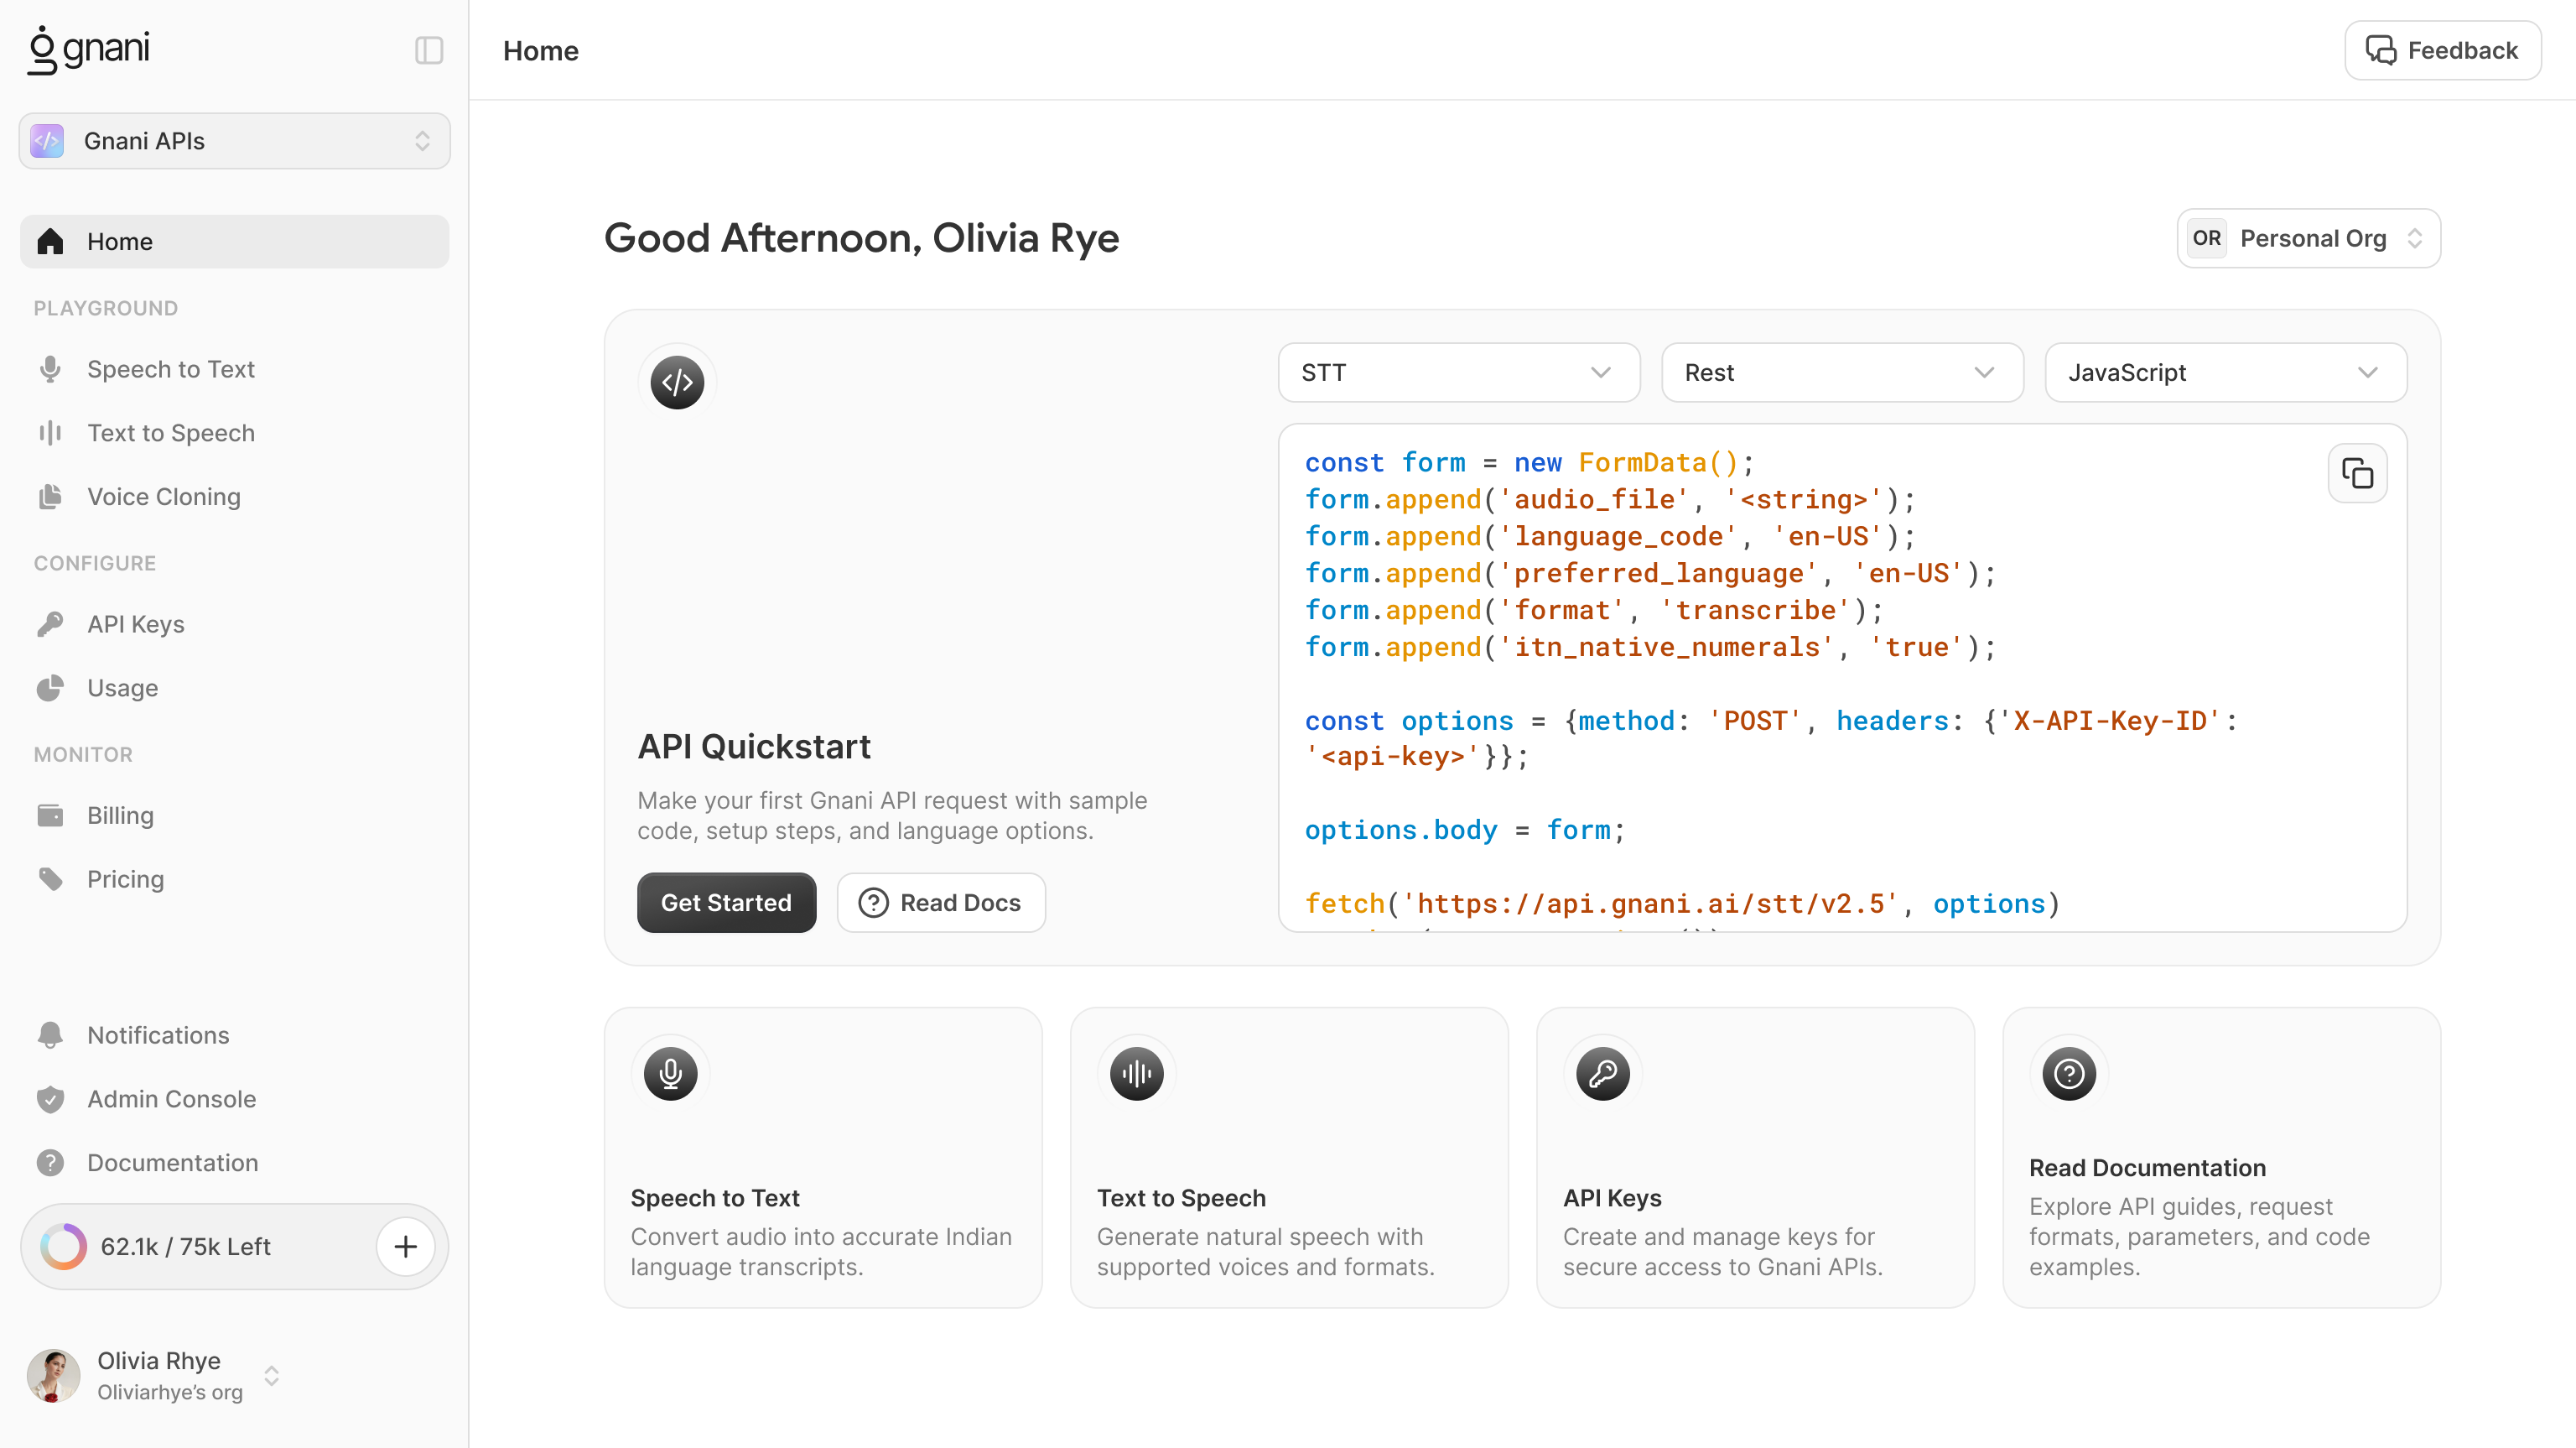Open Text to Speech in the sidebar

point(235,433)
